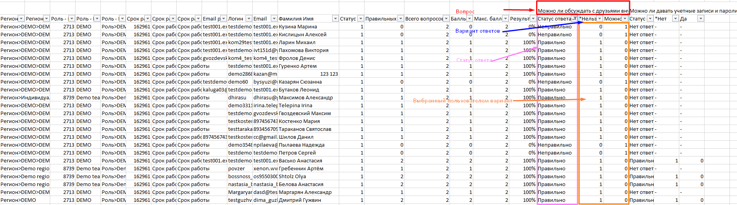Select the cell 'Регион>Индивидуа'
This screenshot has height=205, width=737.
25,97
